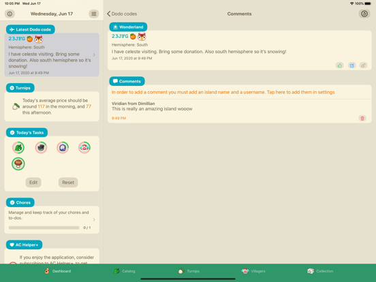Click the Edit button in Today's Tasks
The width and height of the screenshot is (376, 282).
(x=33, y=183)
